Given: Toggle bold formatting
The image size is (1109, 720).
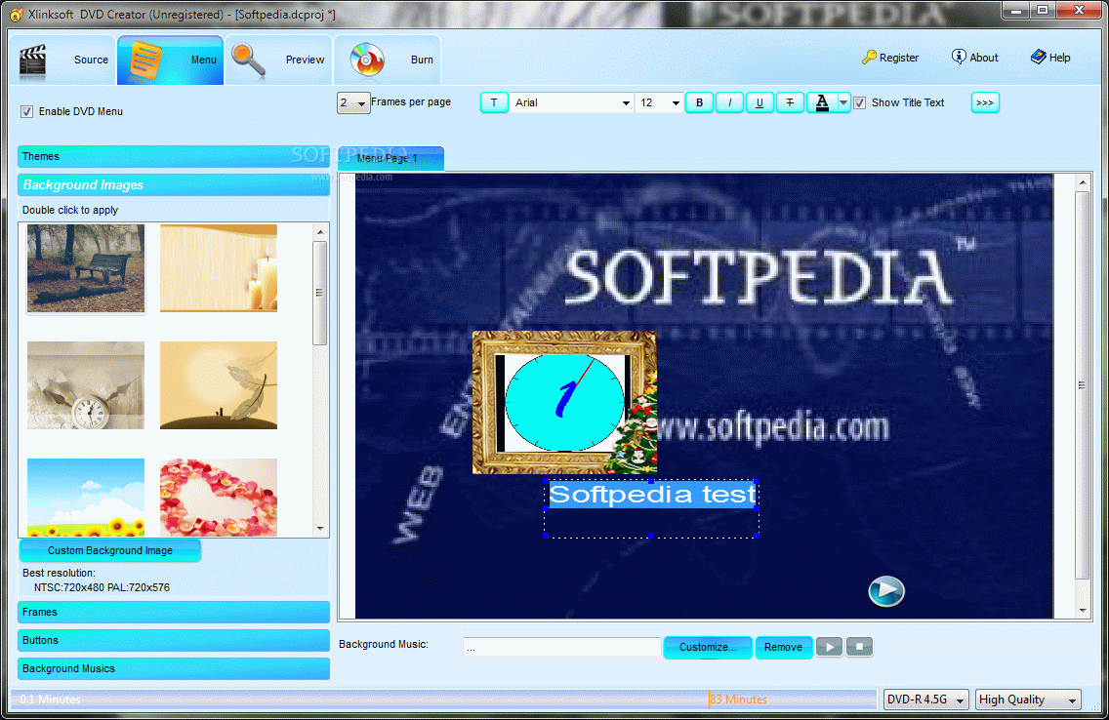Looking at the screenshot, I should coord(699,102).
